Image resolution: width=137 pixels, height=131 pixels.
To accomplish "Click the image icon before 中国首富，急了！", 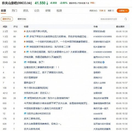I will click(25, 62).
